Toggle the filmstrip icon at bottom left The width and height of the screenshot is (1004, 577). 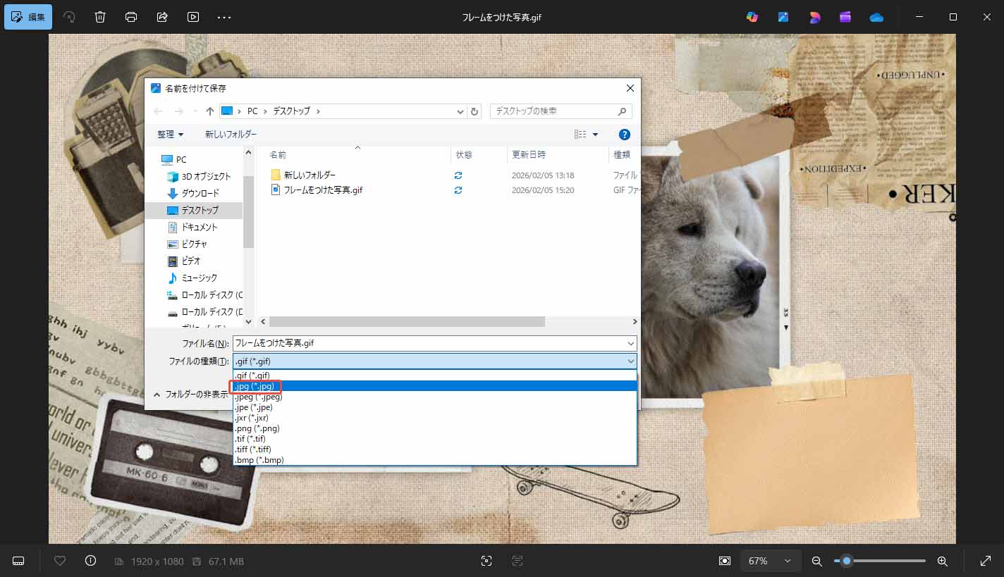[x=19, y=561]
